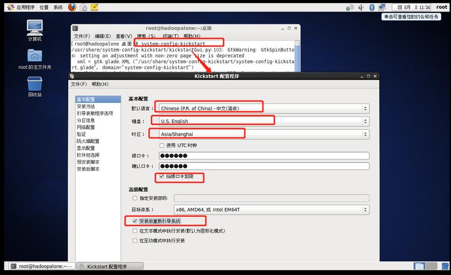
Task: Select the 回收站 trash desktop icon
Action: click(x=35, y=86)
